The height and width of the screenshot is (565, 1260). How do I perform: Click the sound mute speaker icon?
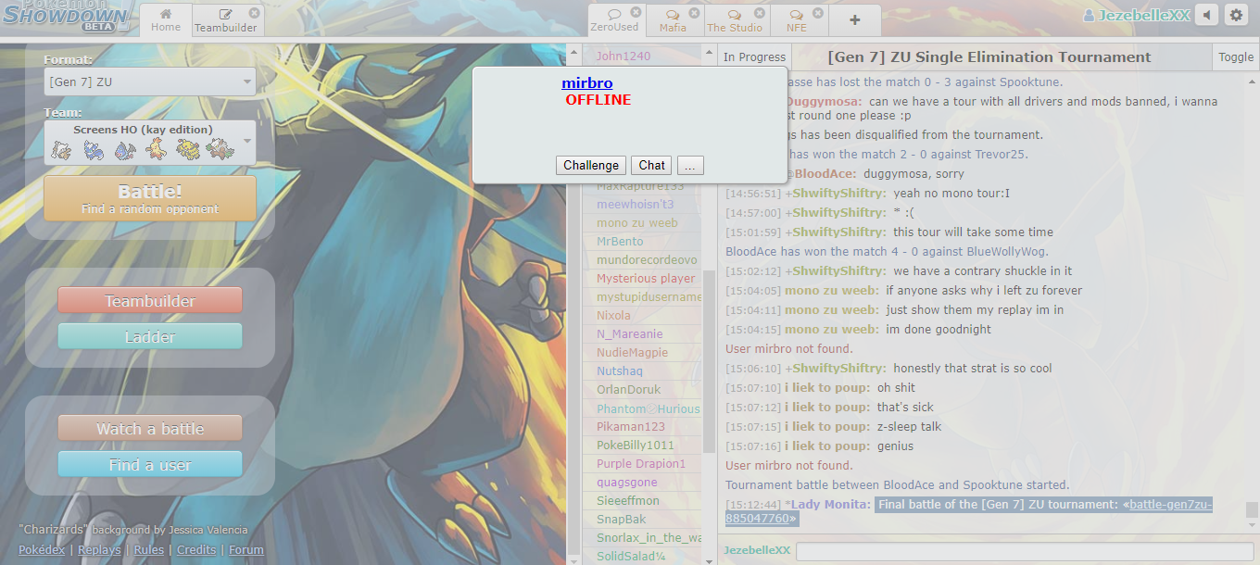pyautogui.click(x=1206, y=15)
